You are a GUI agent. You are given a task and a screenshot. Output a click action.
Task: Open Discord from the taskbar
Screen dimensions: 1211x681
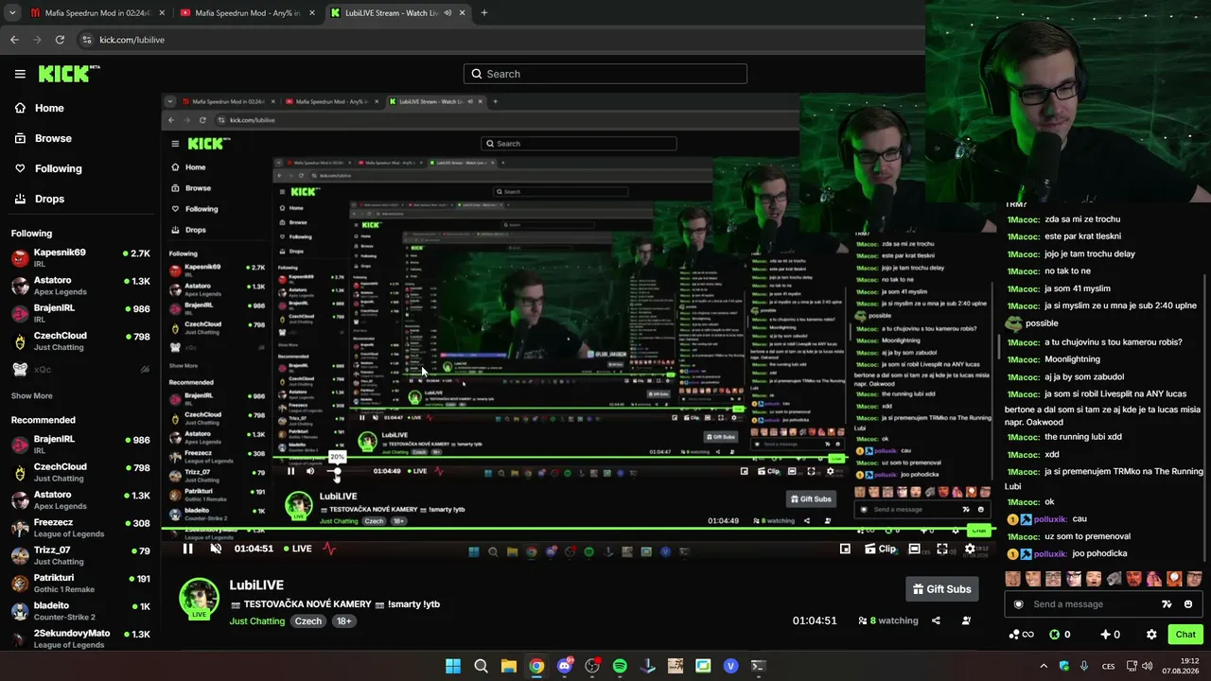point(565,666)
